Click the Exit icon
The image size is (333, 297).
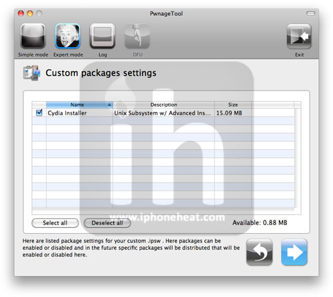(x=299, y=36)
